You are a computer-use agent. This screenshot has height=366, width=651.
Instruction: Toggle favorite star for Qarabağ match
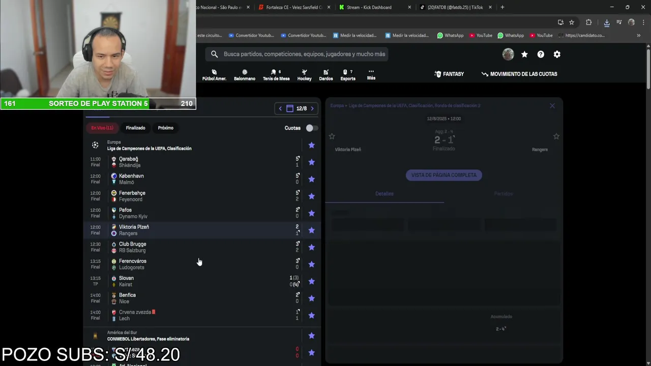[311, 162]
